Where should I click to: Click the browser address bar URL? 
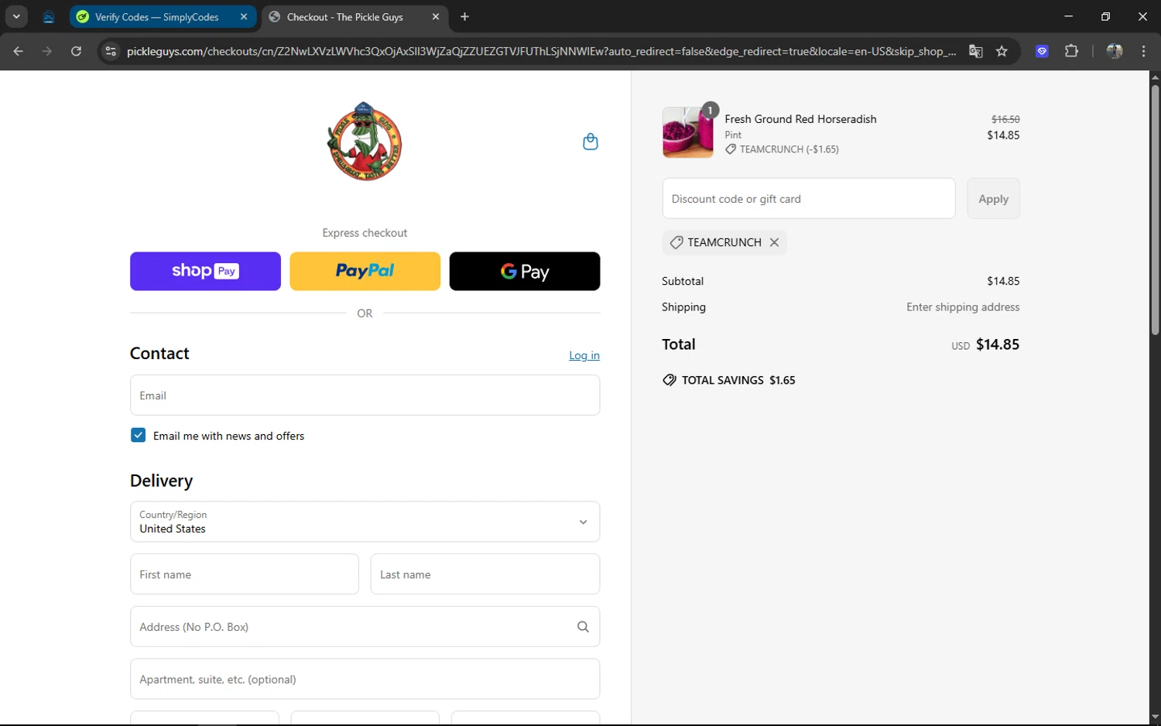pyautogui.click(x=542, y=51)
